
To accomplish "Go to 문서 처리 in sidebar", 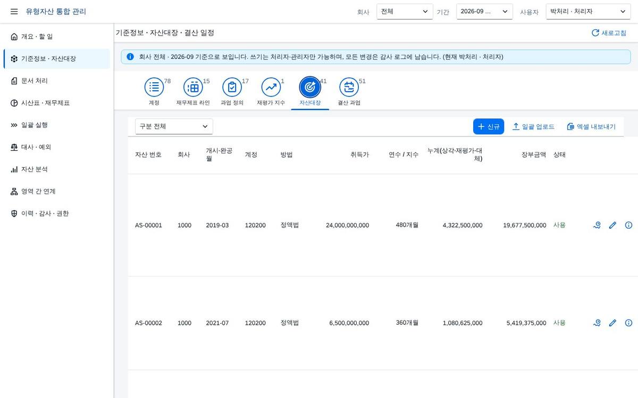I will click(x=57, y=81).
